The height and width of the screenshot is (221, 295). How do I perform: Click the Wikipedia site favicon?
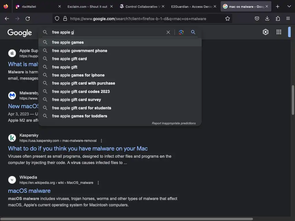12,180
